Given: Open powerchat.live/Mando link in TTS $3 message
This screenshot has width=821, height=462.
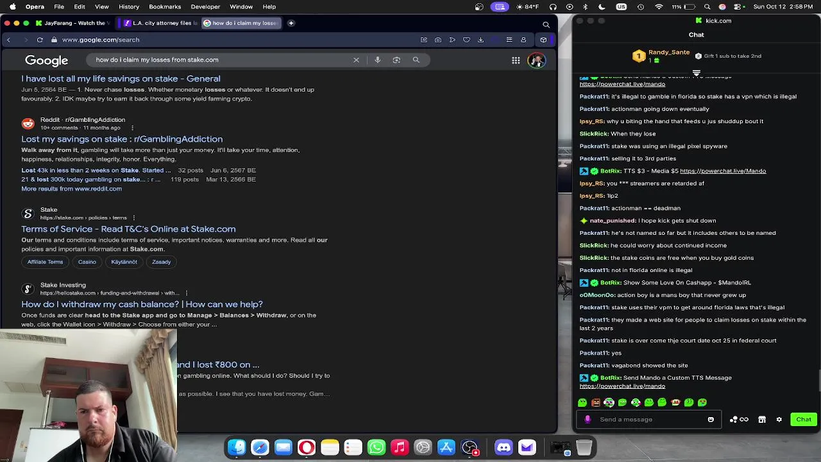Looking at the screenshot, I should pyautogui.click(x=723, y=171).
